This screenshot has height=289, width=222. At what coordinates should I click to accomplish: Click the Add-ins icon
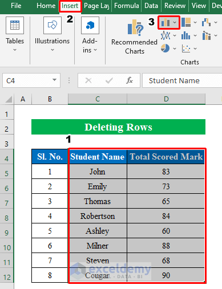(x=90, y=26)
